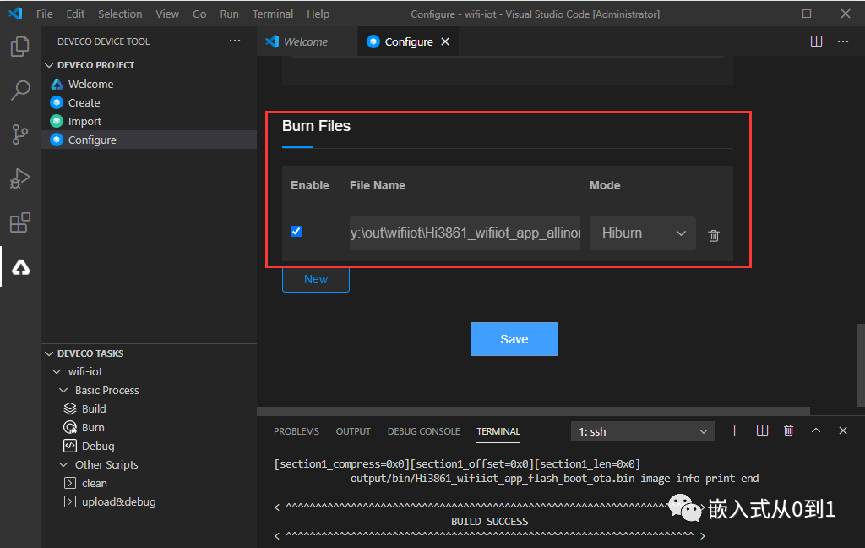The height and width of the screenshot is (548, 865).
Task: Run the Burn task
Action: (x=93, y=428)
